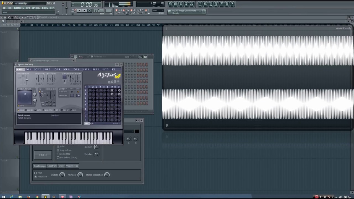354x199 pixels.
Task: Toggle the Playlist snap magnet icon
Action: [x=5, y=17]
